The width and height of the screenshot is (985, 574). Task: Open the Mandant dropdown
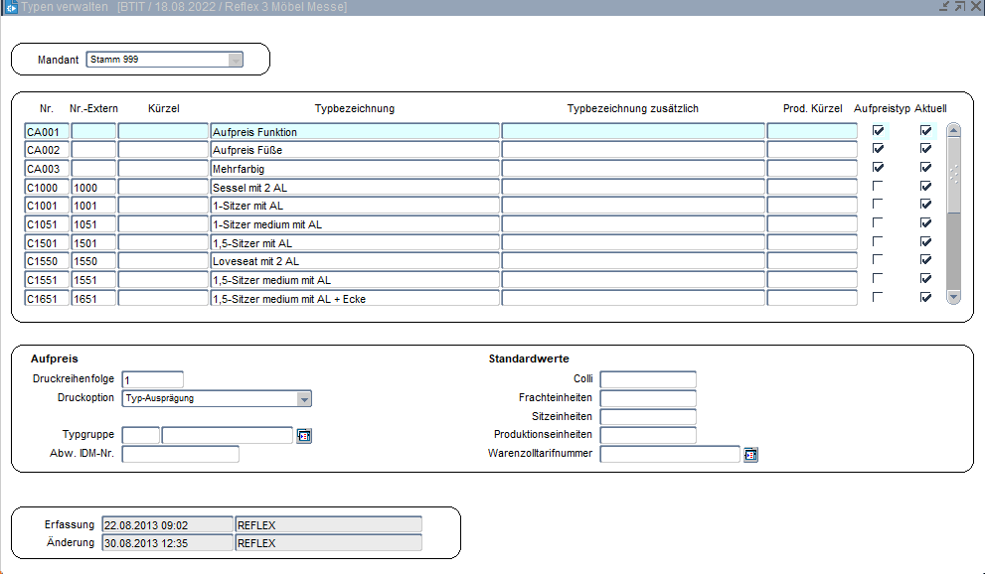pyautogui.click(x=235, y=60)
